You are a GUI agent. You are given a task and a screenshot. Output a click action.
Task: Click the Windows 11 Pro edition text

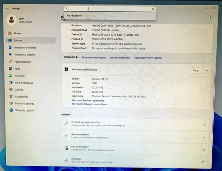tap(100, 79)
